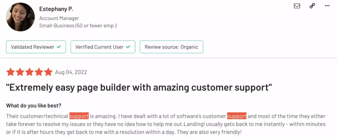Image resolution: width=337 pixels, height=139 pixels.
Task: Click the Review source: Organic badge
Action: tap(172, 47)
